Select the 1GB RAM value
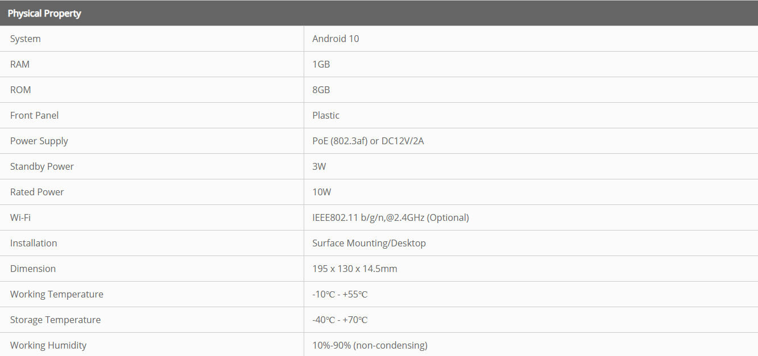758x356 pixels. point(321,64)
